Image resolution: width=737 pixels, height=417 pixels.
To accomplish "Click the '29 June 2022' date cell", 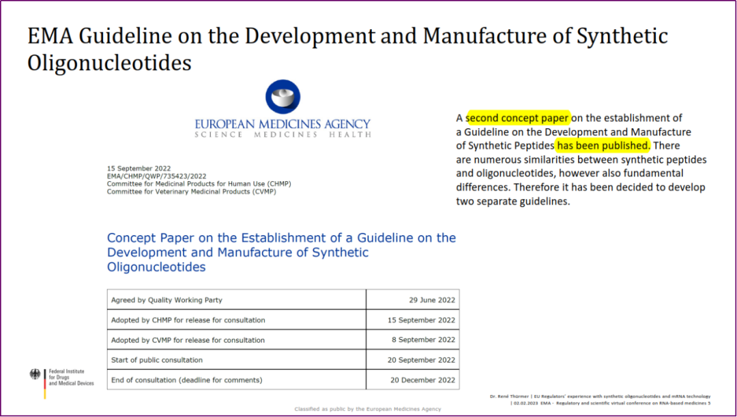I will [x=413, y=300].
